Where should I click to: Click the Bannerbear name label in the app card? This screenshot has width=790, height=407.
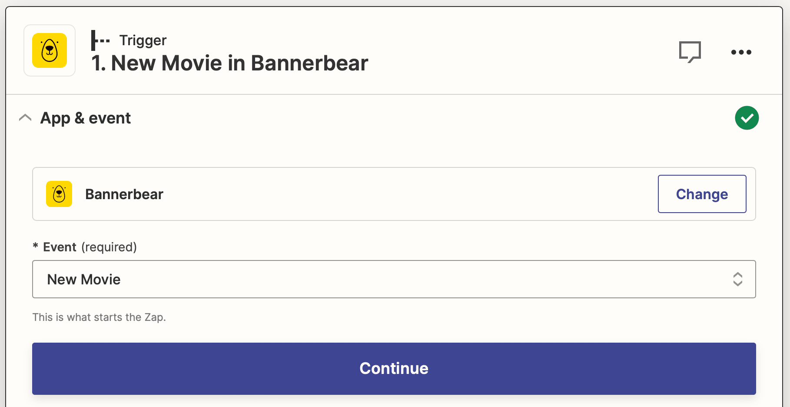click(x=124, y=194)
